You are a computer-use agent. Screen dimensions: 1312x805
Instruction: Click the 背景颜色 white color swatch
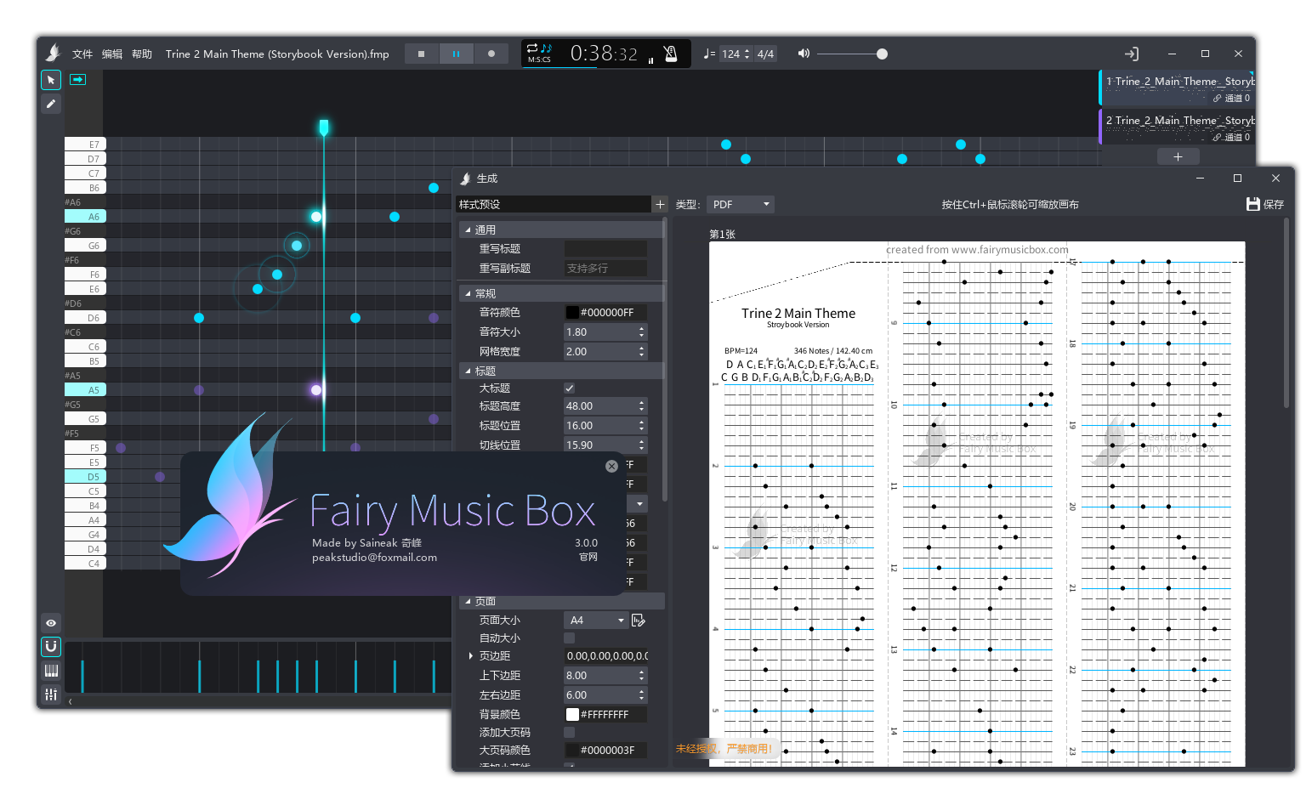coord(572,715)
